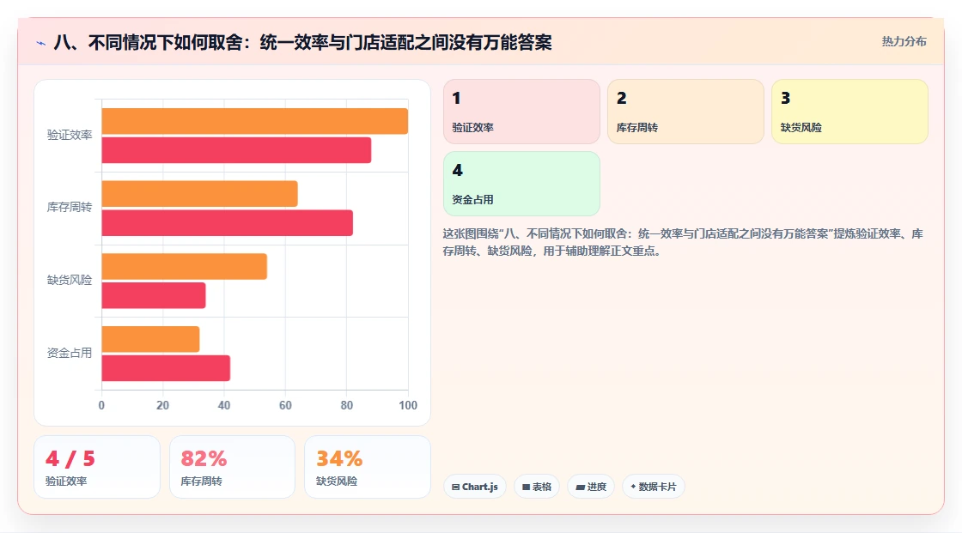Click the y-axis label 验证效率
The height and width of the screenshot is (533, 962).
point(70,135)
